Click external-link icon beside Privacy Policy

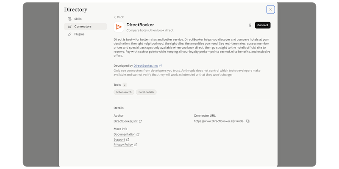point(135,144)
